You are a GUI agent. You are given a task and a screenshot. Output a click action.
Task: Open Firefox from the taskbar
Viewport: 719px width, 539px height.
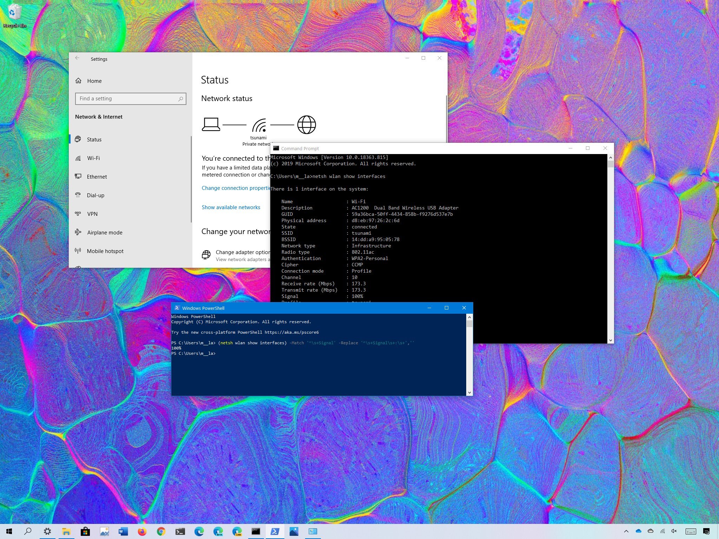[x=142, y=531]
